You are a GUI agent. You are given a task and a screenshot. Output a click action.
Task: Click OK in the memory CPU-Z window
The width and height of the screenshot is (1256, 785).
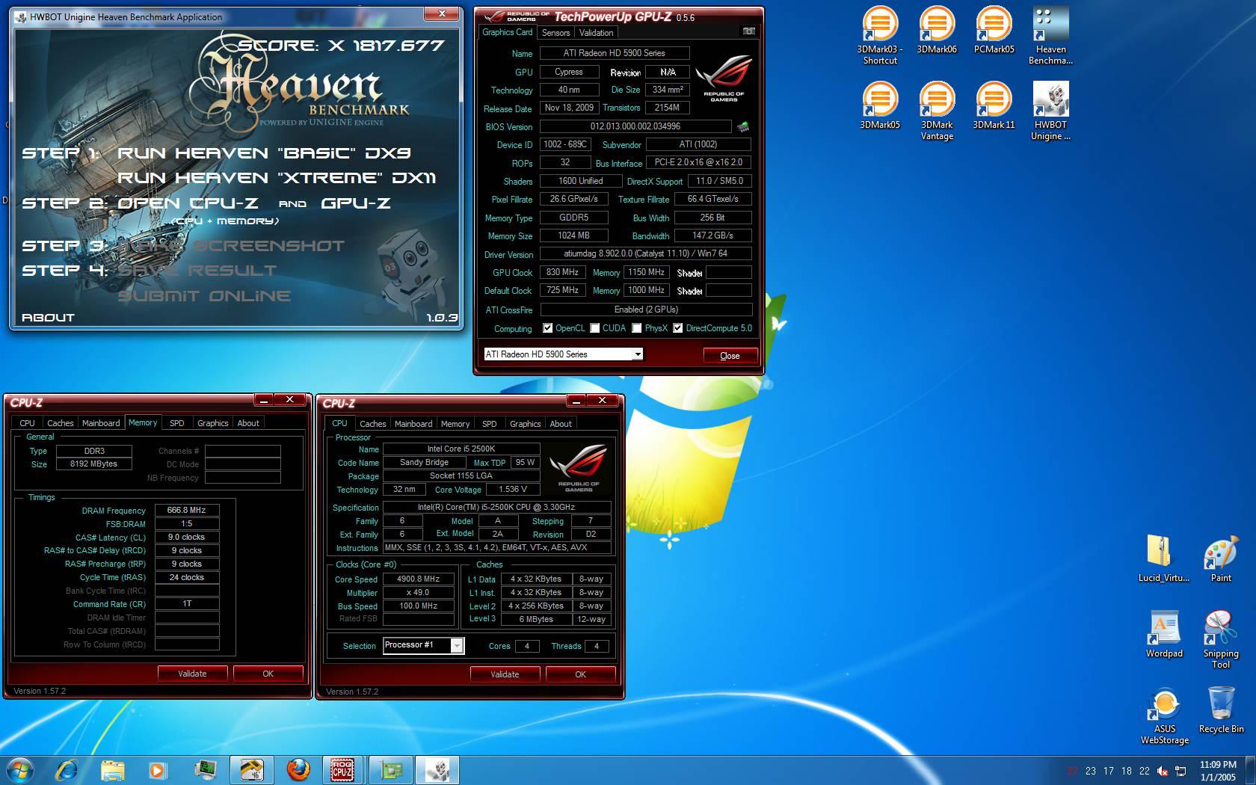[x=268, y=674]
